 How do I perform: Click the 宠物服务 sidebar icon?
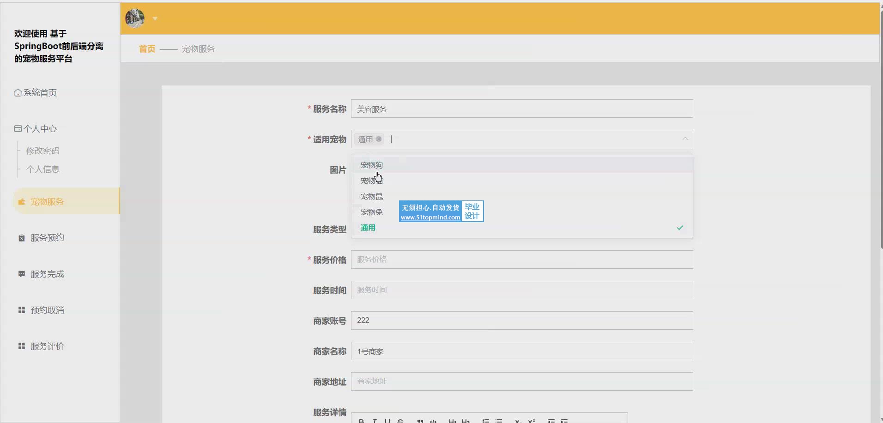(x=21, y=202)
